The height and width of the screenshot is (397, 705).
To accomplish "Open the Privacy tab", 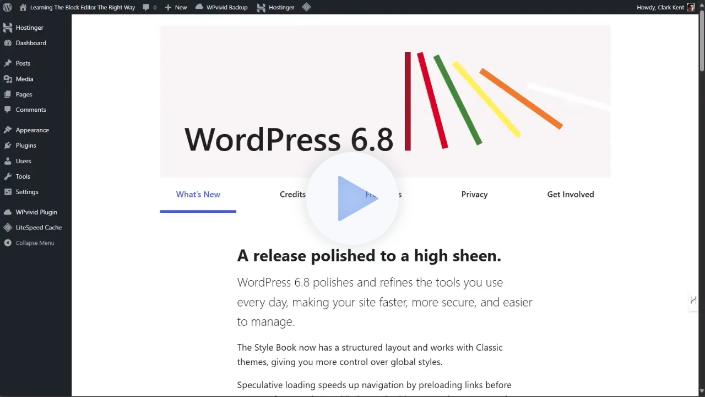I will (474, 194).
